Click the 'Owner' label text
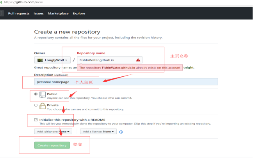 [39, 53]
